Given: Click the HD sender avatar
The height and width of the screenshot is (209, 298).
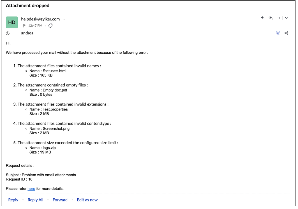Looking at the screenshot, I should 12,22.
